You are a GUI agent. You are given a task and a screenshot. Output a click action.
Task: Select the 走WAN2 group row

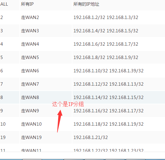coord(82,17)
